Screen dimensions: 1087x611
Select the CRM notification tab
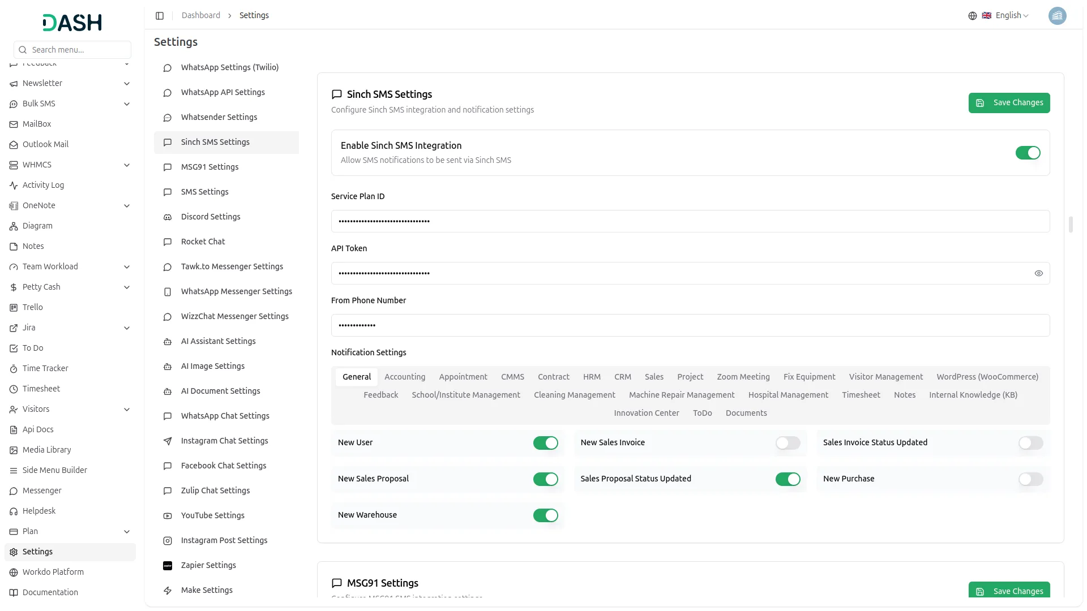622,377
